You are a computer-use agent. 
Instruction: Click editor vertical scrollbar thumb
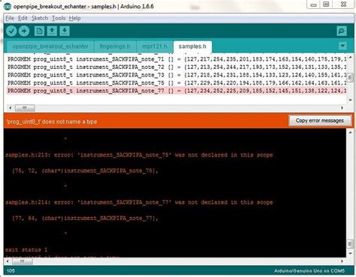pyautogui.click(x=350, y=78)
